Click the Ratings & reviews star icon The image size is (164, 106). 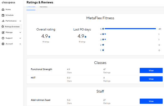tap(3, 27)
